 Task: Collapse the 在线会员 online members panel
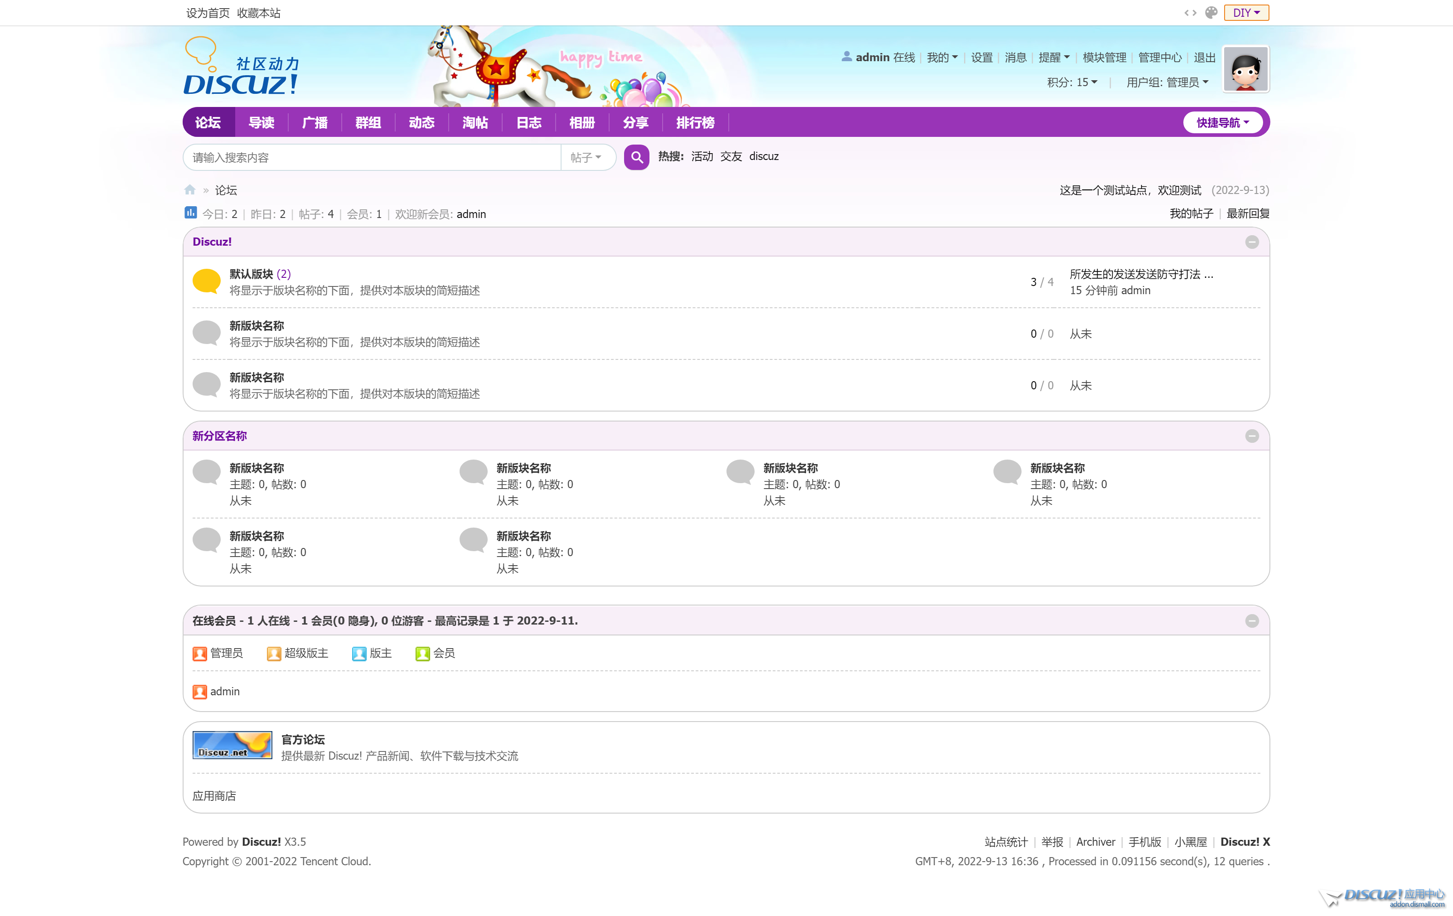pyautogui.click(x=1251, y=621)
